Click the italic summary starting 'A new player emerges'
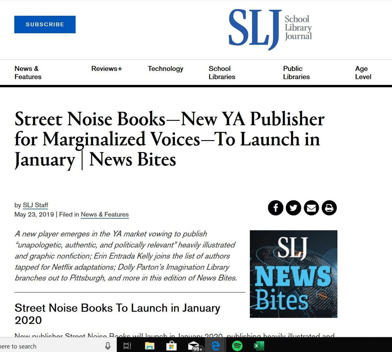The image size is (392, 352). [126, 256]
